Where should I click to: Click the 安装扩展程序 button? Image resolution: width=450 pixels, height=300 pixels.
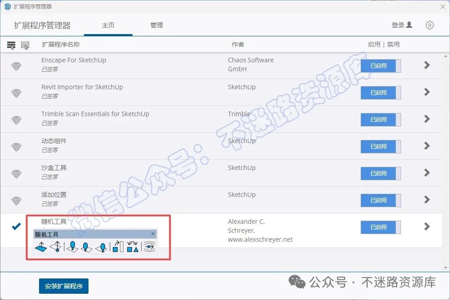point(64,286)
